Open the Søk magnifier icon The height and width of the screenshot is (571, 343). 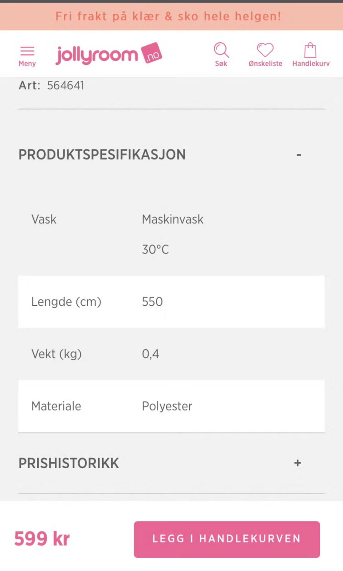click(x=221, y=50)
